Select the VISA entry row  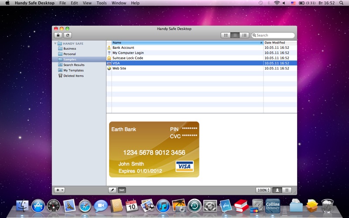coord(202,63)
